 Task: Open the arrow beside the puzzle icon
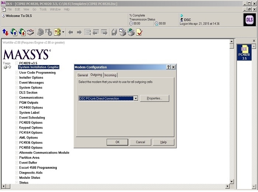click(x=63, y=32)
